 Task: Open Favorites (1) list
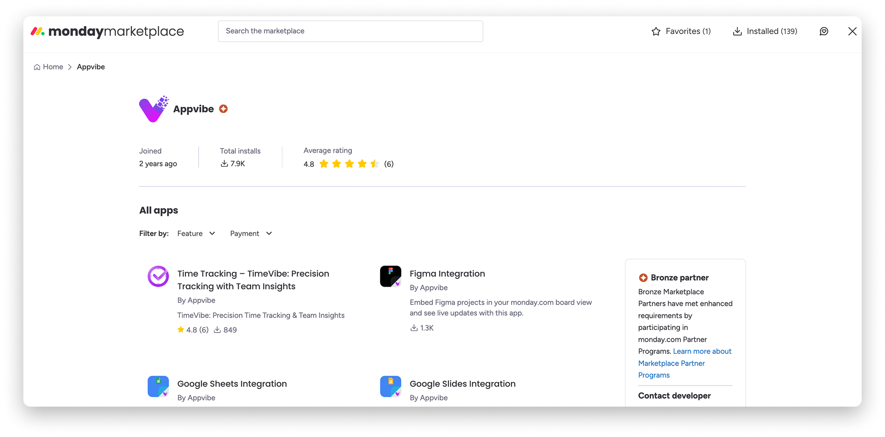point(681,31)
